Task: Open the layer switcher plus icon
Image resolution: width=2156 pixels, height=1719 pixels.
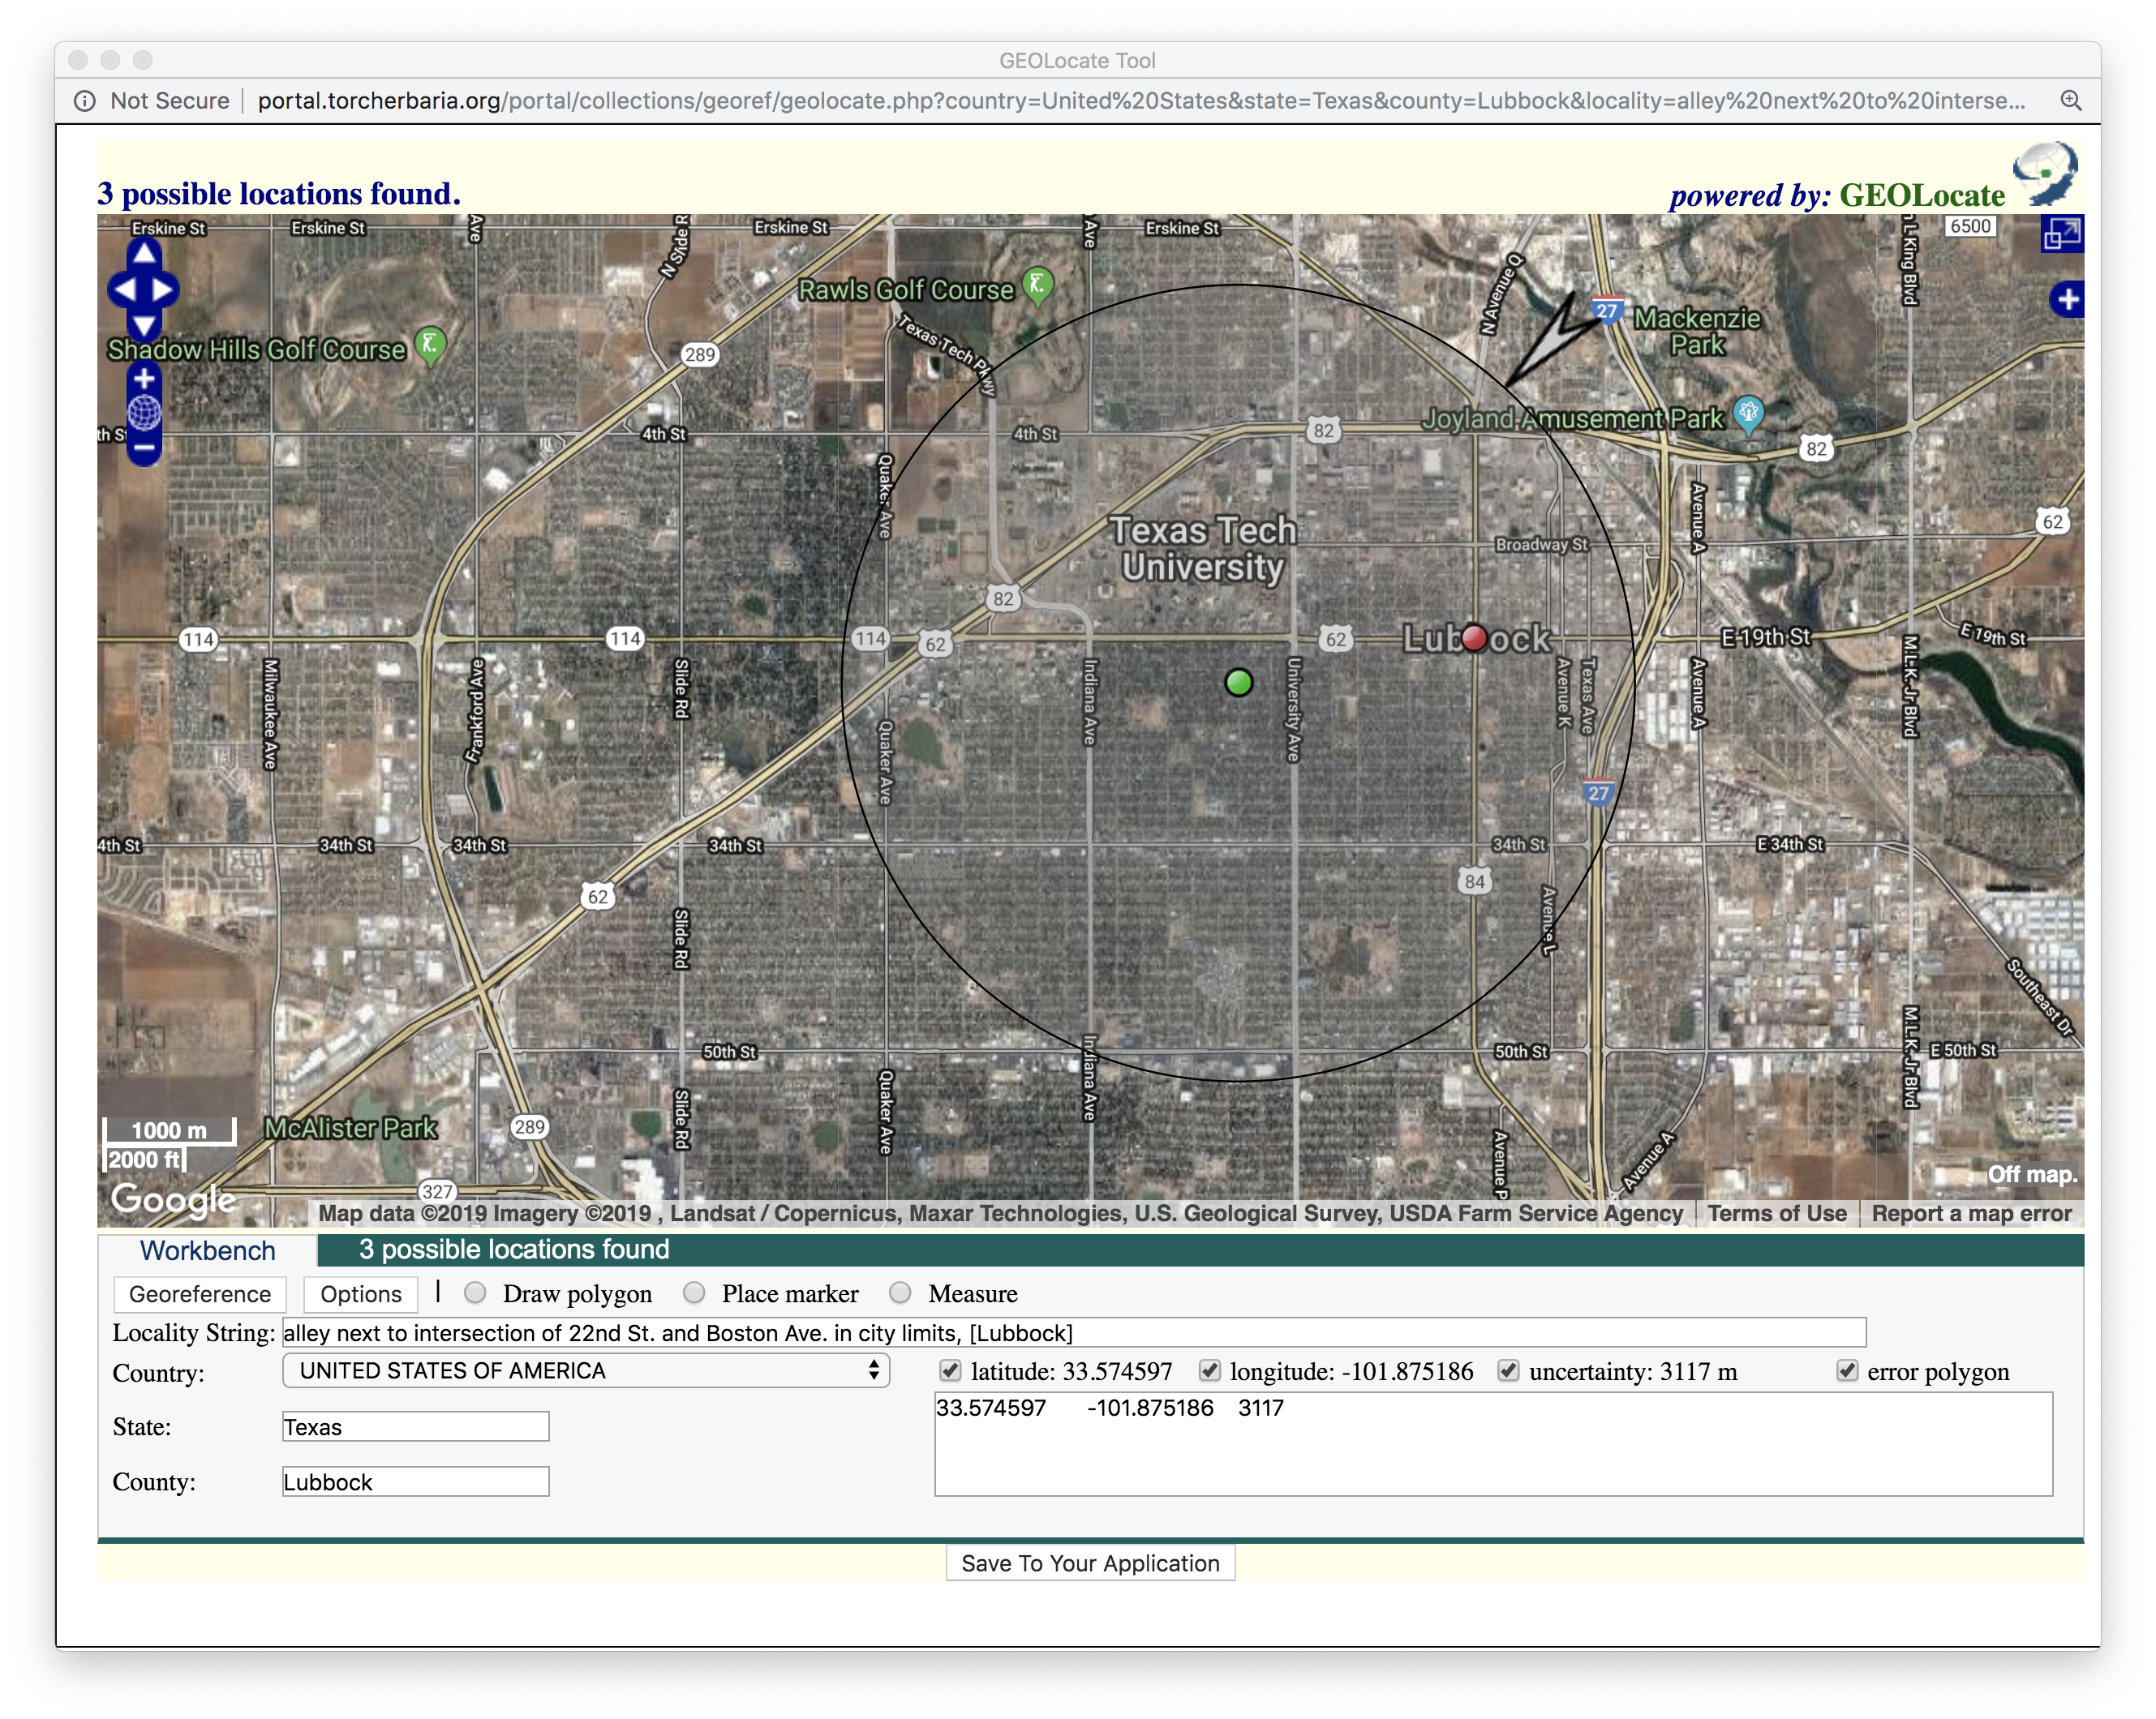Action: 2066,299
